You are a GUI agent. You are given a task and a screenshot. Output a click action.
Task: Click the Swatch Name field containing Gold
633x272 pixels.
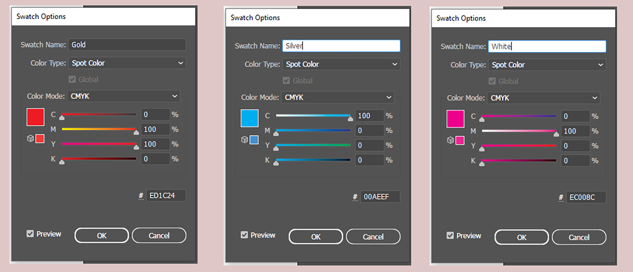point(127,45)
